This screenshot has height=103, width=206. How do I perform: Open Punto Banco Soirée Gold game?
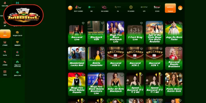[x=174, y=84]
